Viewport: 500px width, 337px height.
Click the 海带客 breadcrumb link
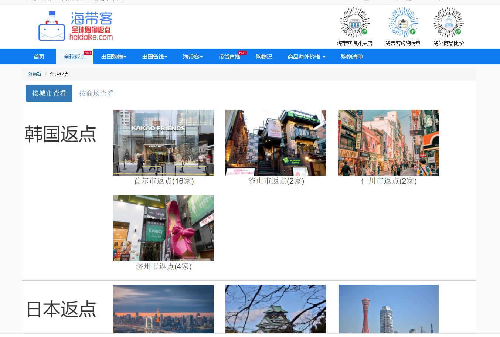click(34, 74)
